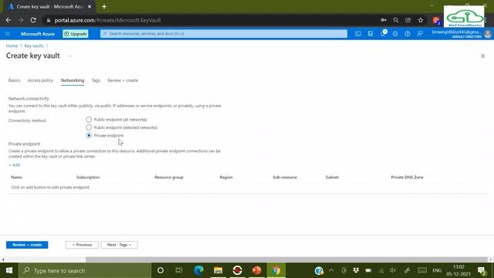Open the more options ellipsis beside title

pos(69,56)
